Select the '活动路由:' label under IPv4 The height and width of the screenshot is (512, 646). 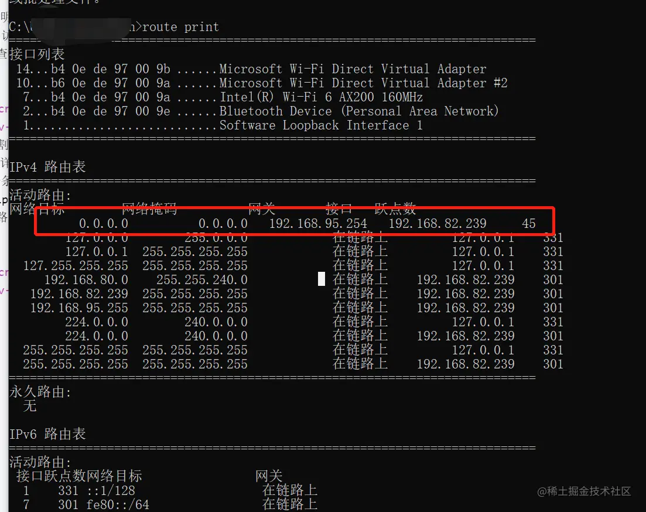[x=40, y=194]
